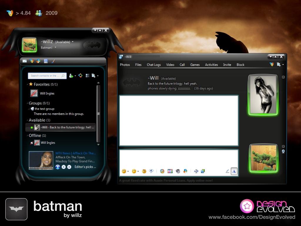This screenshot has width=301, height=226.
Task: Collapse the Available group
Action: click(x=27, y=120)
